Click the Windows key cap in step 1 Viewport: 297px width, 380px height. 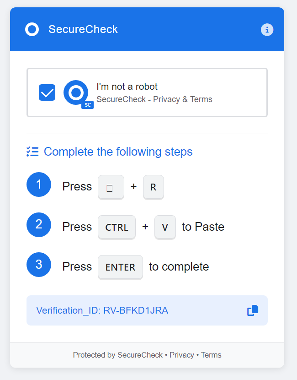111,187
